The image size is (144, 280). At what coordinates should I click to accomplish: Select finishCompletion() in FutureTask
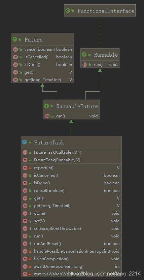[71, 259]
